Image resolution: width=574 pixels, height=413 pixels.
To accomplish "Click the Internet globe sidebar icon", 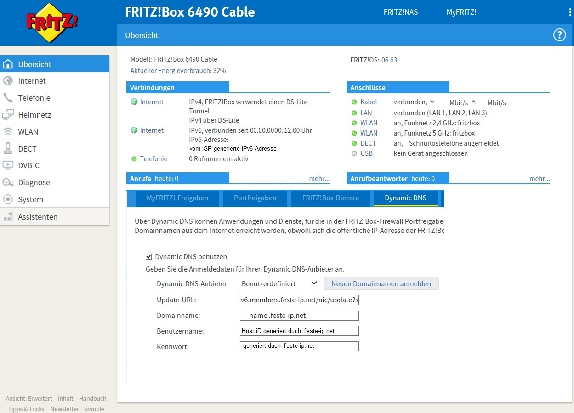I will click(8, 81).
